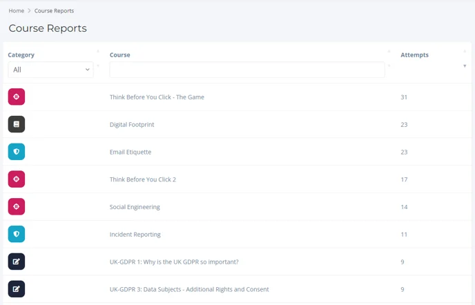Click the pink icon beside Think Before You Click - The Game
Screen dimensions: 475x305
pos(17,97)
